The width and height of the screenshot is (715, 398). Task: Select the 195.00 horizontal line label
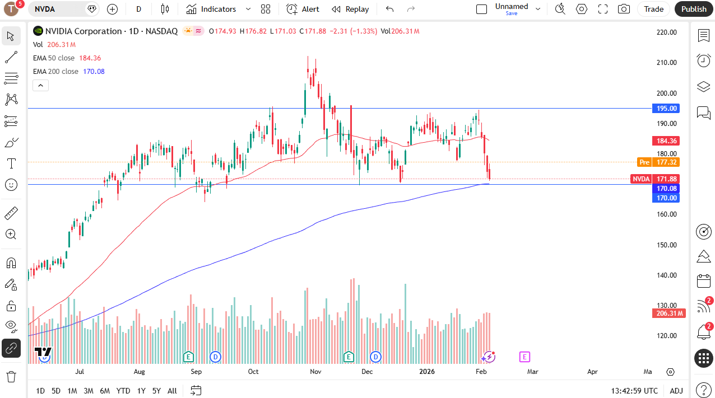pos(666,109)
